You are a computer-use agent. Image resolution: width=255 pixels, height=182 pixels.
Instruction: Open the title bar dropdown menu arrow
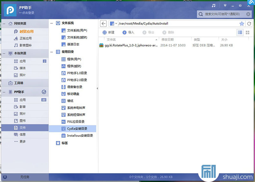tap(225, 5)
